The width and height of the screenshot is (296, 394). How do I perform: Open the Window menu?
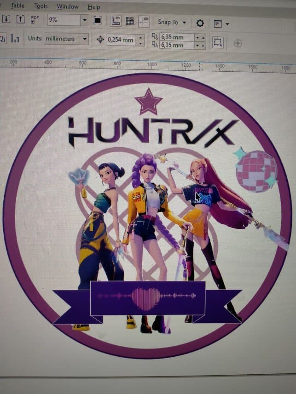tap(68, 6)
